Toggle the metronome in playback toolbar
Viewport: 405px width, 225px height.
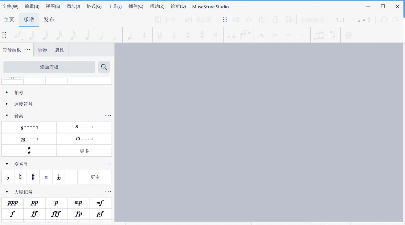tap(275, 20)
